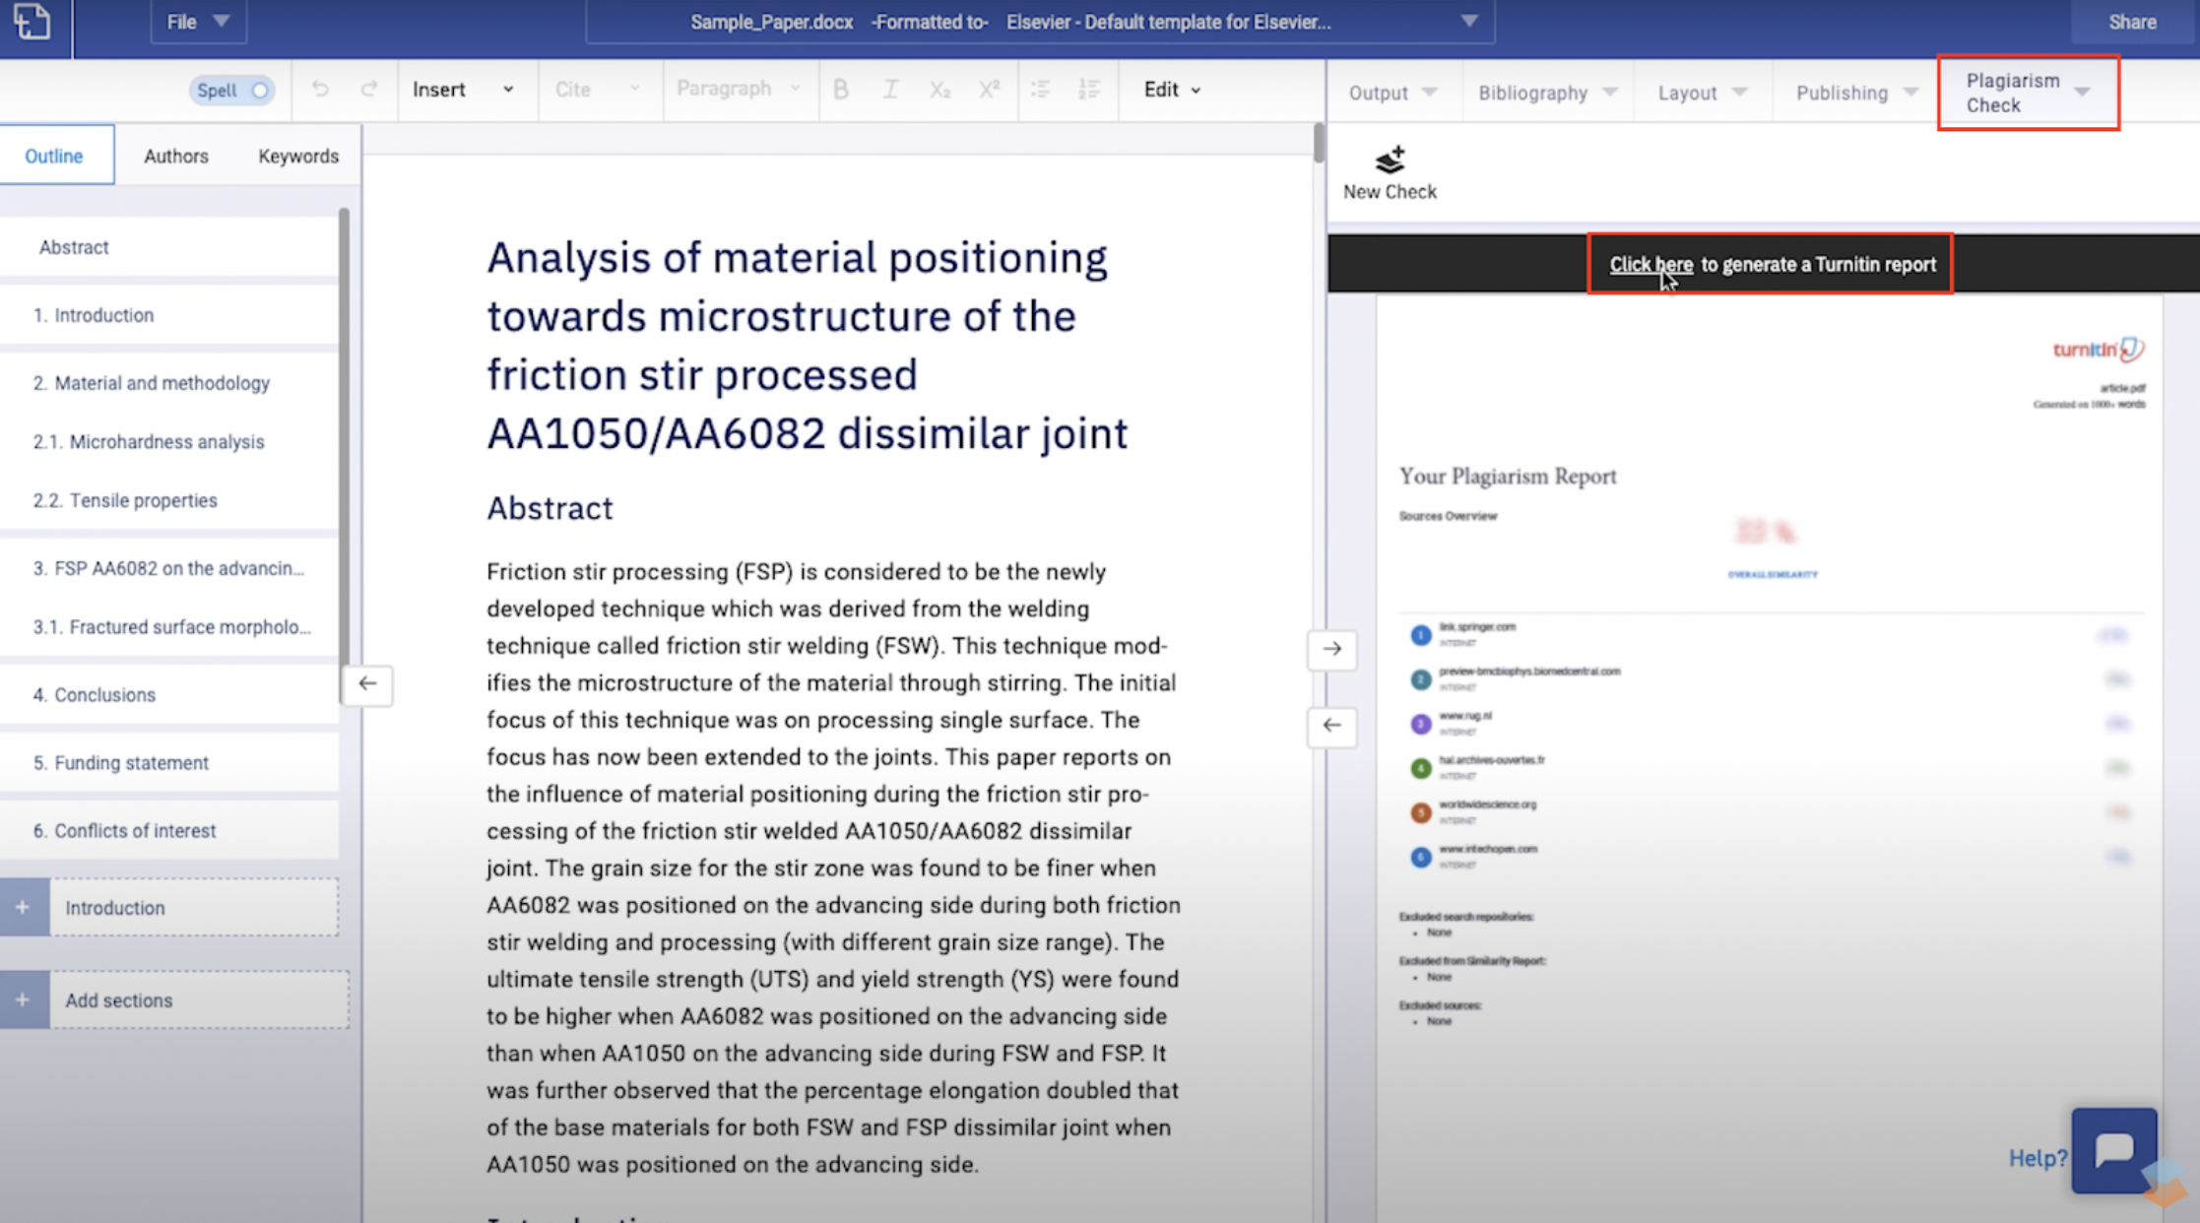2200x1223 pixels.
Task: Open the Output menu
Action: click(x=1392, y=93)
